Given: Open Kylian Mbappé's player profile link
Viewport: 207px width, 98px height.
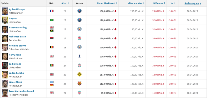Looking at the screenshot, I should (17, 9).
